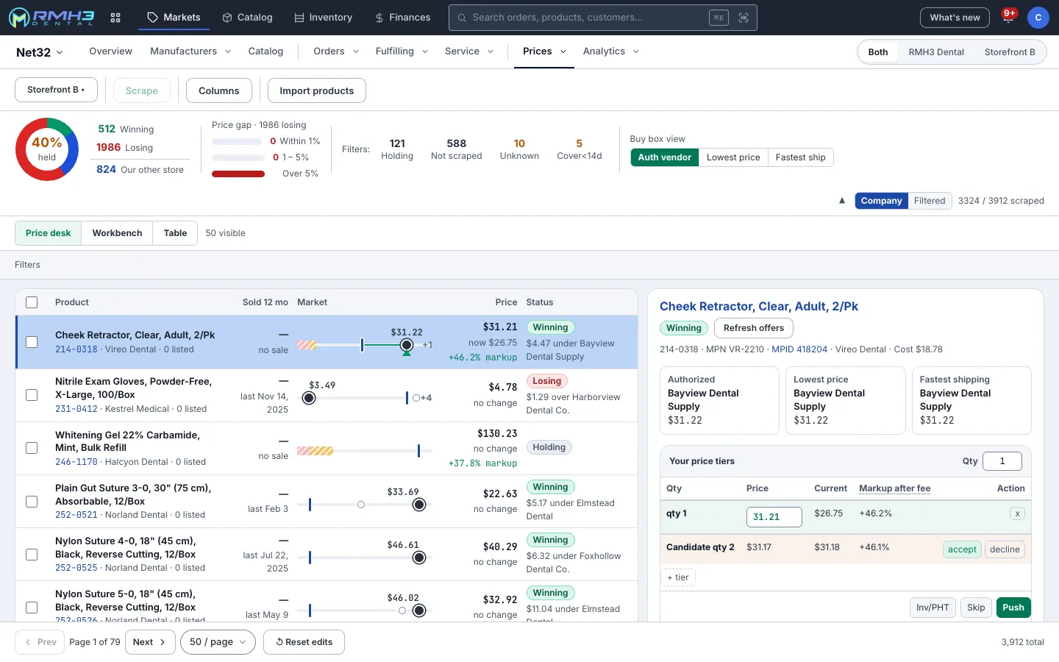This screenshot has height=662, width=1059.
Task: Select the RMH3 Dental store toggle
Action: [x=936, y=52]
